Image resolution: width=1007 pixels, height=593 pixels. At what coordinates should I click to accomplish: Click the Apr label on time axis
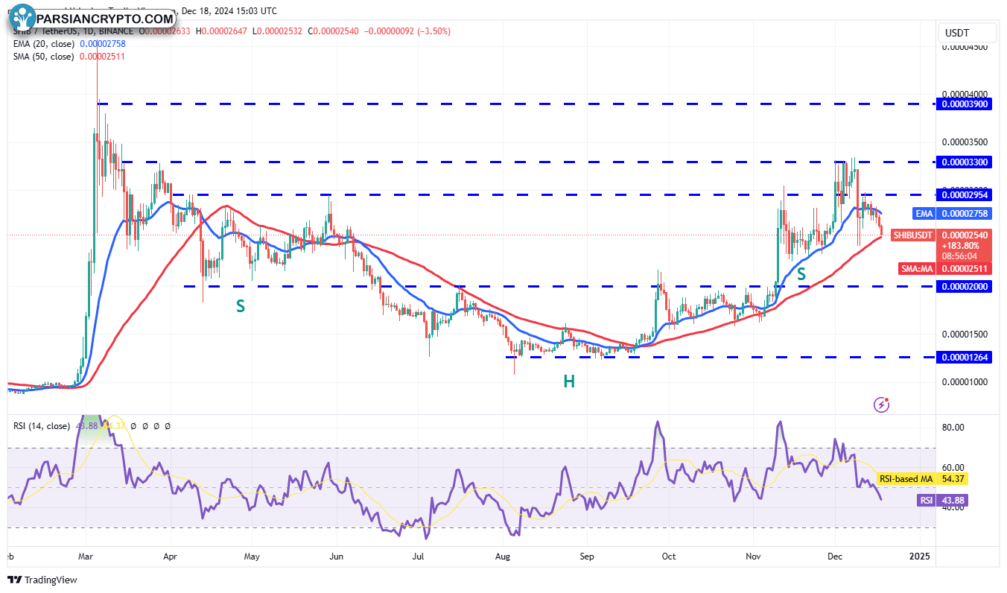(x=170, y=556)
